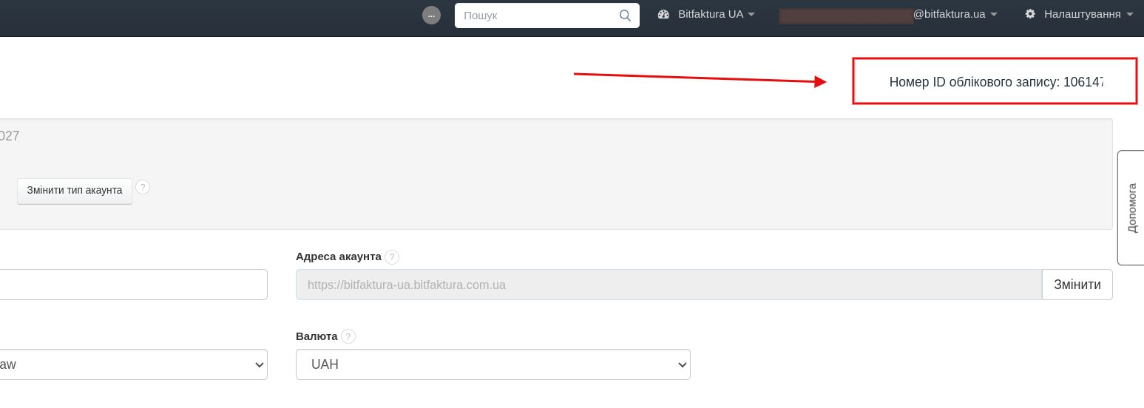Click the settings gear icon
Viewport: 1144px width, 408px height.
[1030, 14]
